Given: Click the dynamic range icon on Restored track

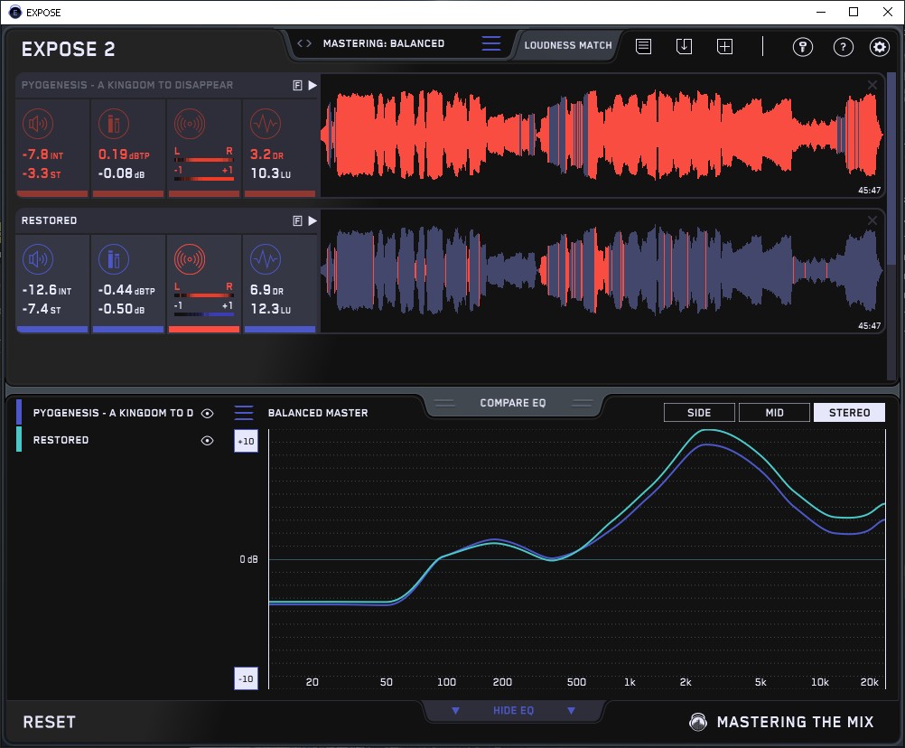Looking at the screenshot, I should click(266, 259).
